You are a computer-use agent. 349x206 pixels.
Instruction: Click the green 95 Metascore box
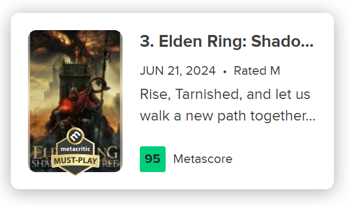(x=153, y=159)
